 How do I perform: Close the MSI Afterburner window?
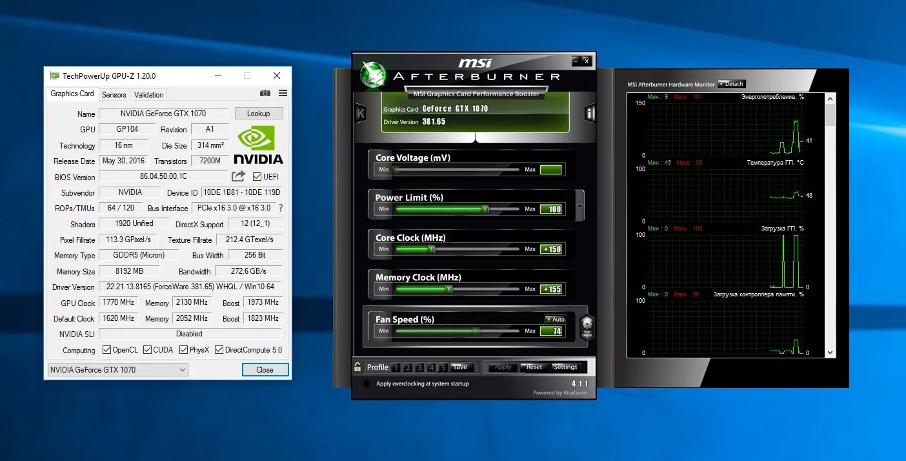pos(587,61)
